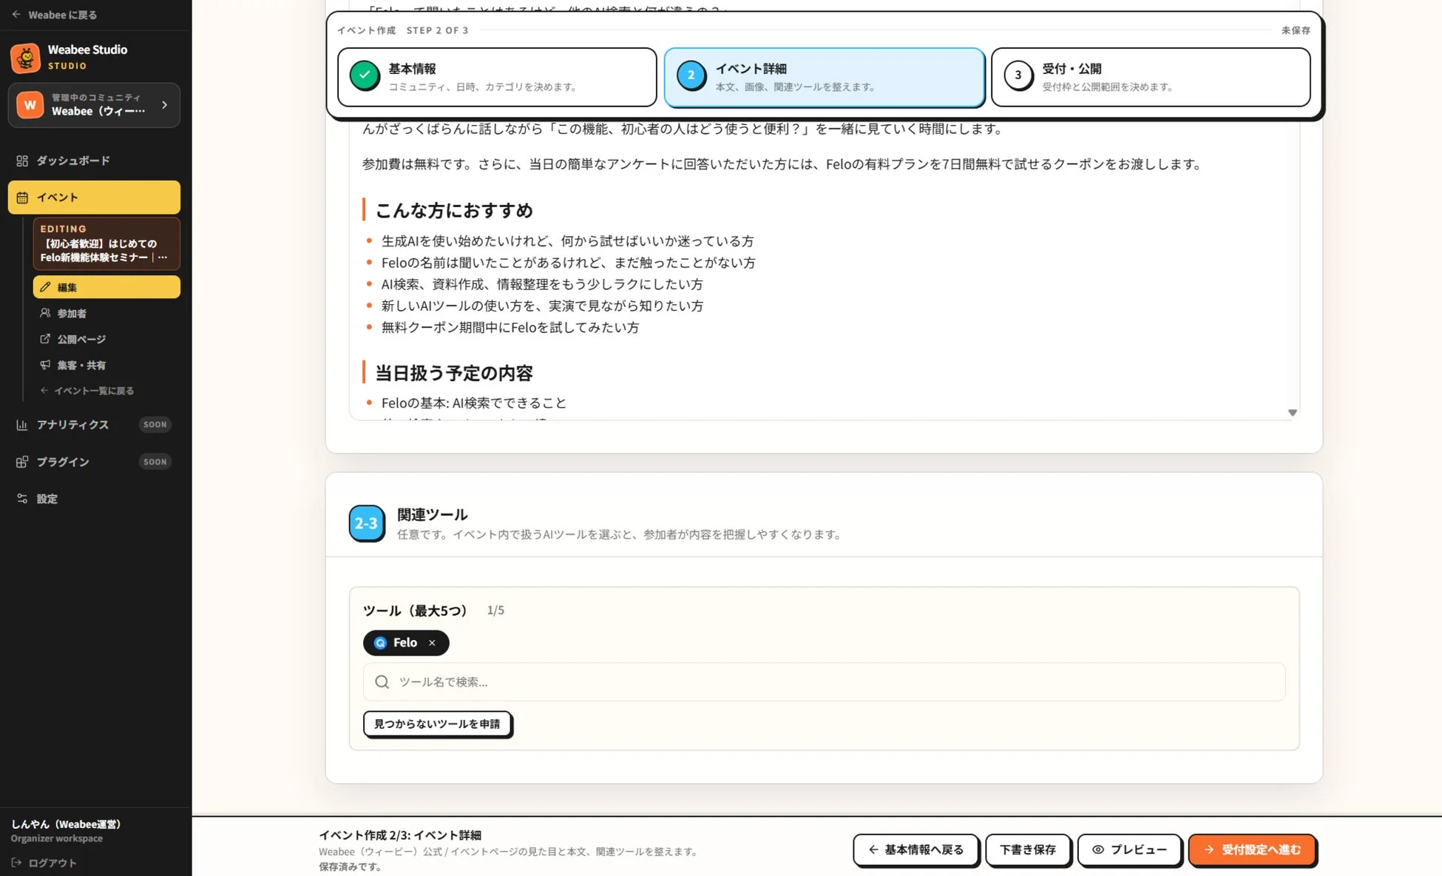The height and width of the screenshot is (876, 1442).
Task: Open the 参加者 submenu item
Action: 106,313
